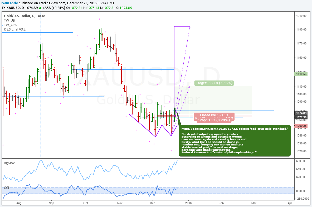Click the Aug label on time axis
The height and width of the screenshot is (207, 312).
(x=19, y=203)
